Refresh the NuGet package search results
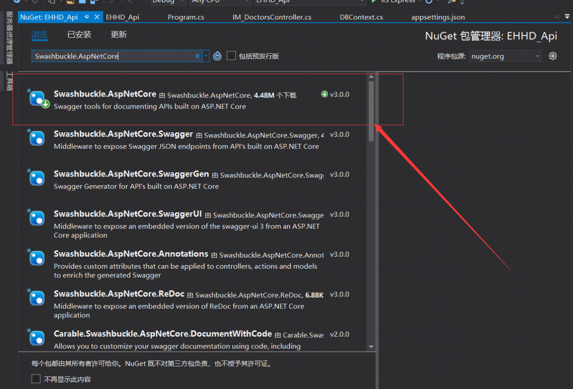Viewport: 573px width, 389px height. click(218, 56)
